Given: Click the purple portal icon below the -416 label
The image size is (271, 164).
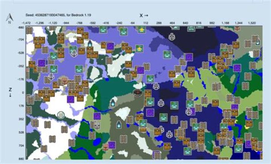Looking at the screenshot, I should pos(110,46).
